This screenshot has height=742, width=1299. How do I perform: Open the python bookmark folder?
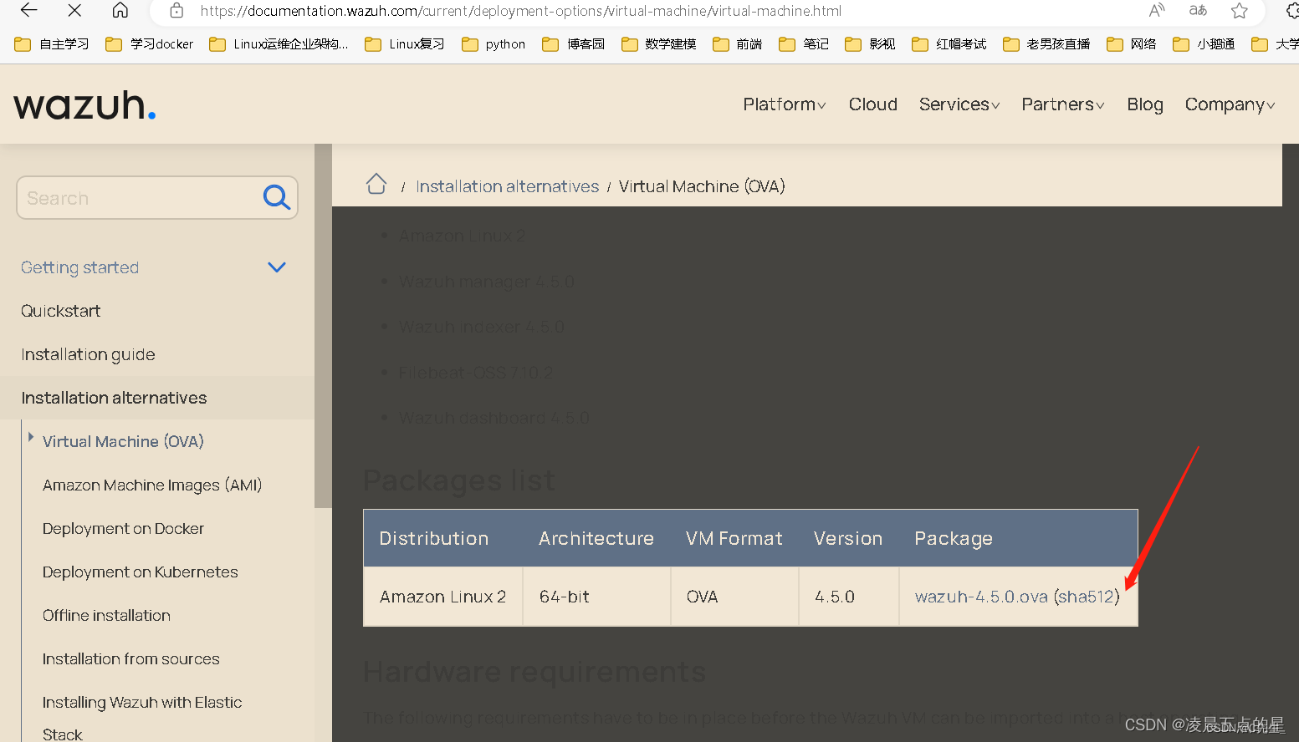(x=494, y=44)
